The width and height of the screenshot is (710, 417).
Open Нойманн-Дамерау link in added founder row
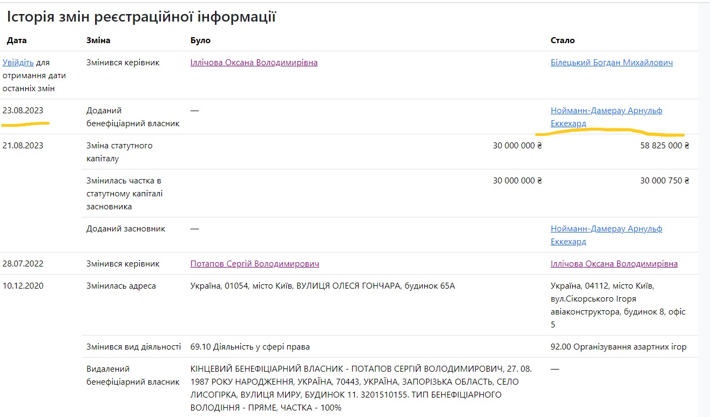(606, 229)
